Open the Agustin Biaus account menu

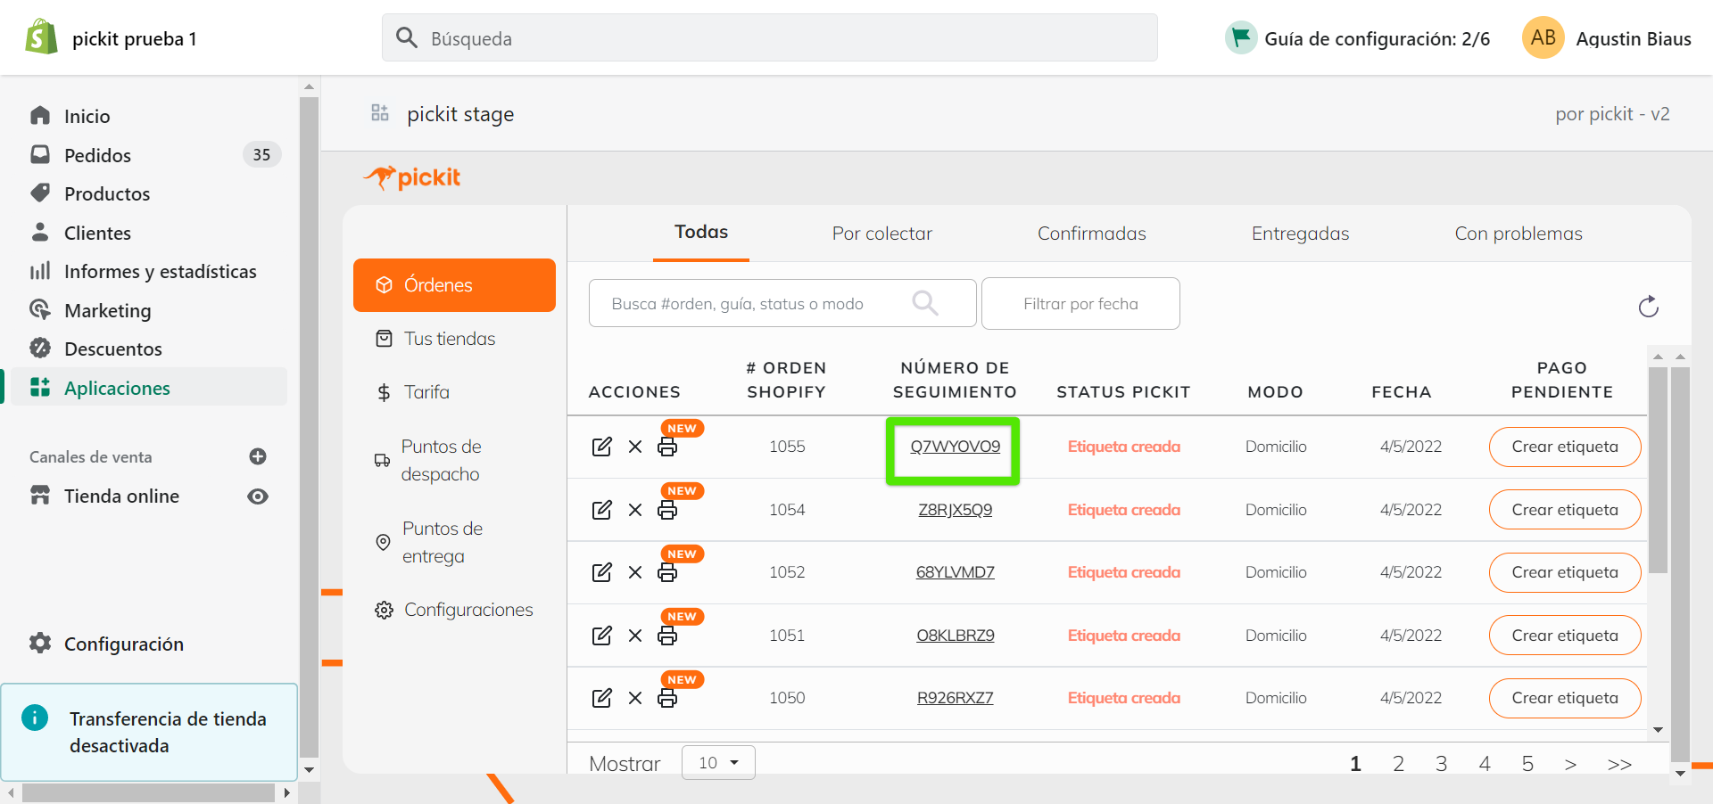pyautogui.click(x=1606, y=38)
